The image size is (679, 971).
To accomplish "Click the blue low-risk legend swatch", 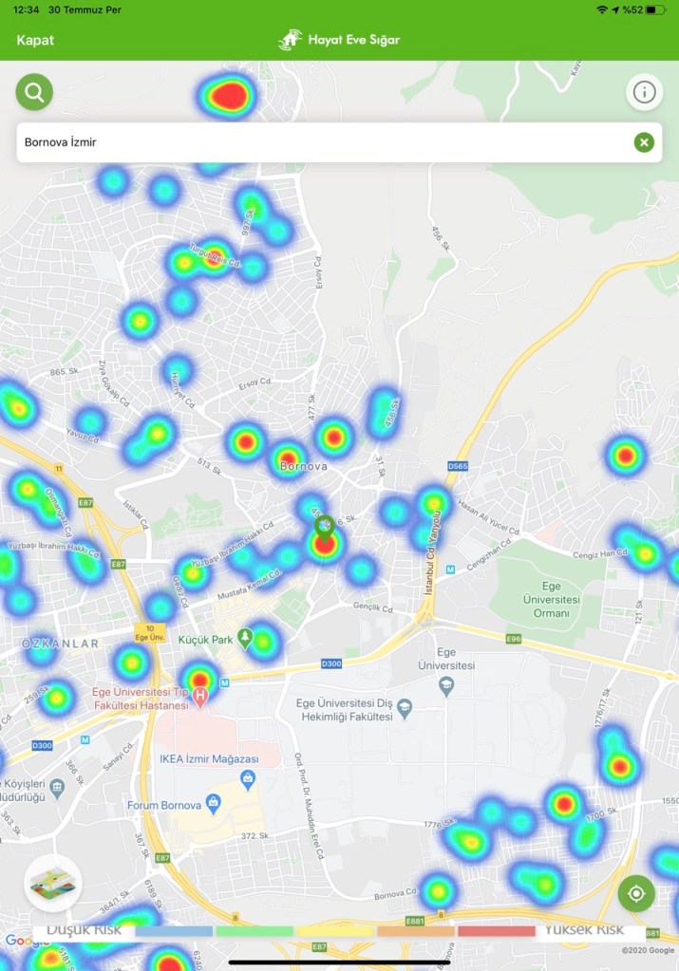I will coord(174,931).
